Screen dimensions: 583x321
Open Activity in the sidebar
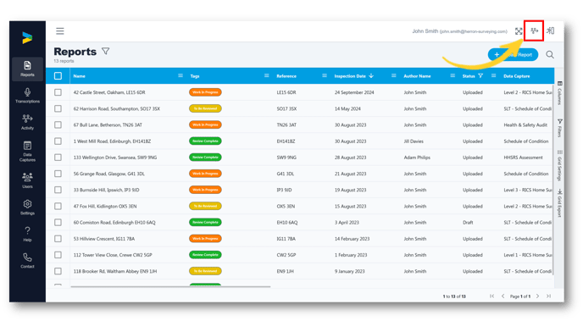pos(27,122)
